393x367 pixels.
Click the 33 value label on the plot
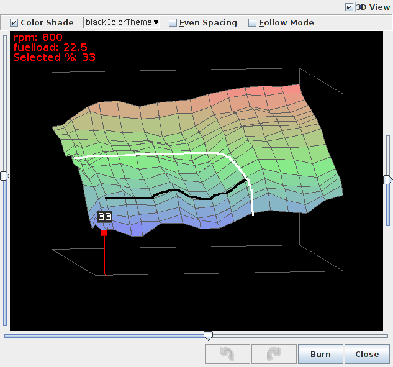[104, 217]
